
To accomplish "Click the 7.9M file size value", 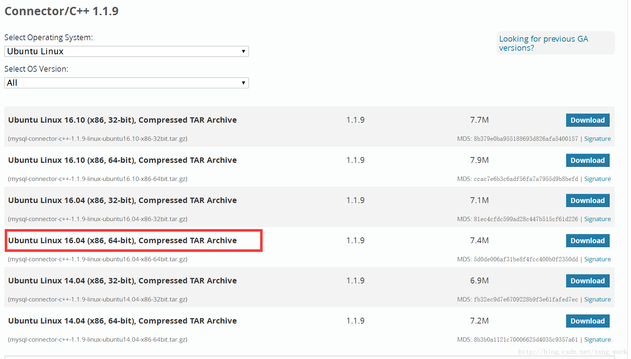I will 480,160.
